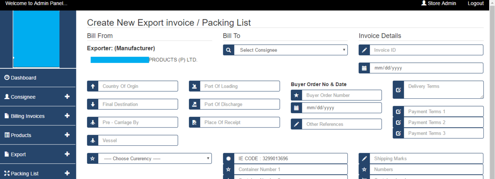Click the plane icon beside Pre - Carriage By
The height and width of the screenshot is (179, 495).
tap(92, 123)
